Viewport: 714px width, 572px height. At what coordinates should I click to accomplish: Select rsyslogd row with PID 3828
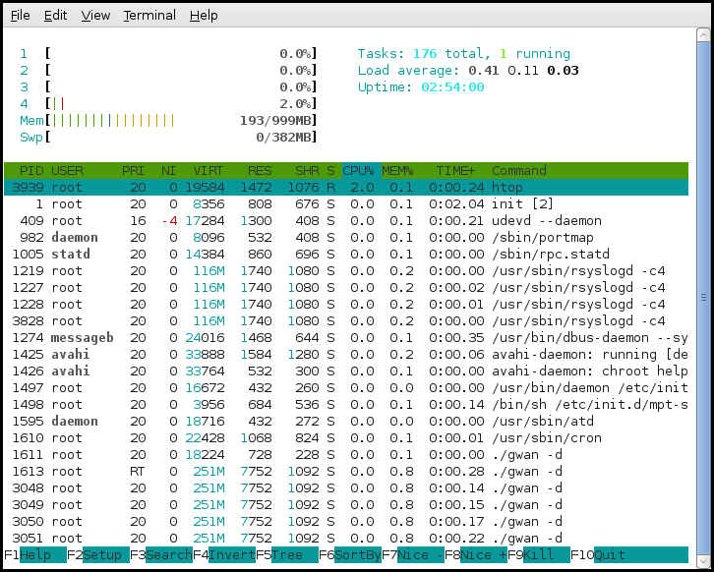tap(346, 321)
